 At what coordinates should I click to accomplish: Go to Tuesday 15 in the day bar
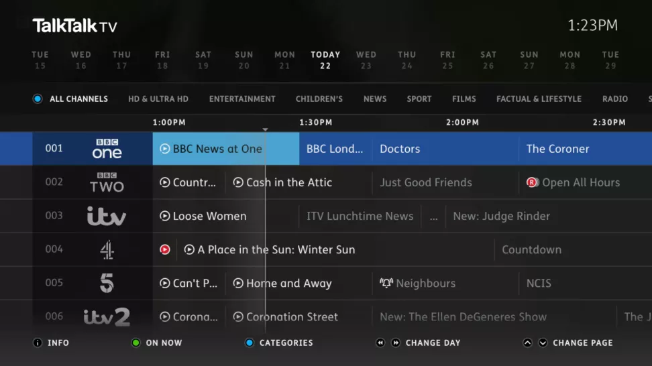click(x=40, y=60)
